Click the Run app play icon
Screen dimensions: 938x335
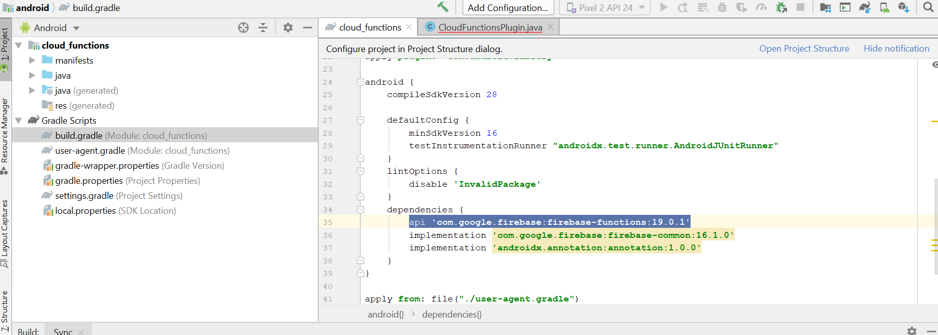point(664,8)
